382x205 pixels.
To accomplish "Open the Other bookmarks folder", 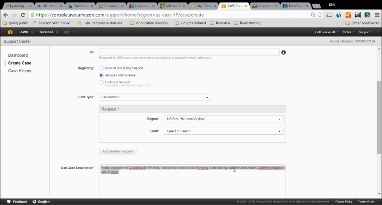I will point(362,23).
